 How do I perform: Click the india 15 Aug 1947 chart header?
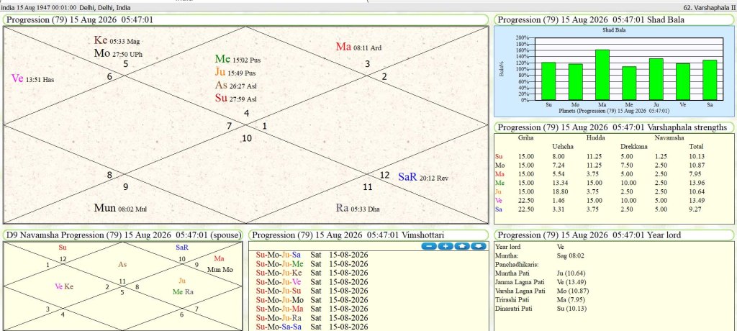click(x=66, y=7)
